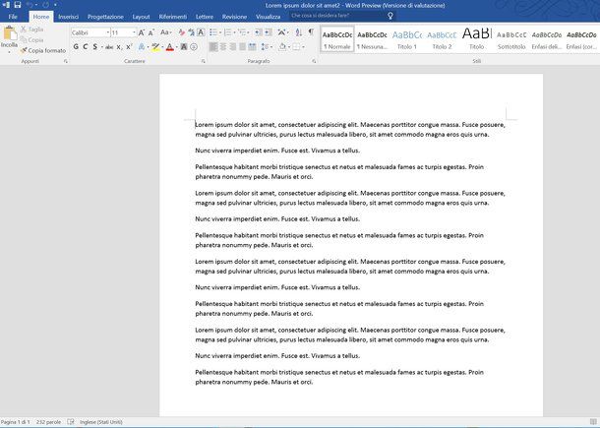Open the numbered list dropdown

(234, 32)
